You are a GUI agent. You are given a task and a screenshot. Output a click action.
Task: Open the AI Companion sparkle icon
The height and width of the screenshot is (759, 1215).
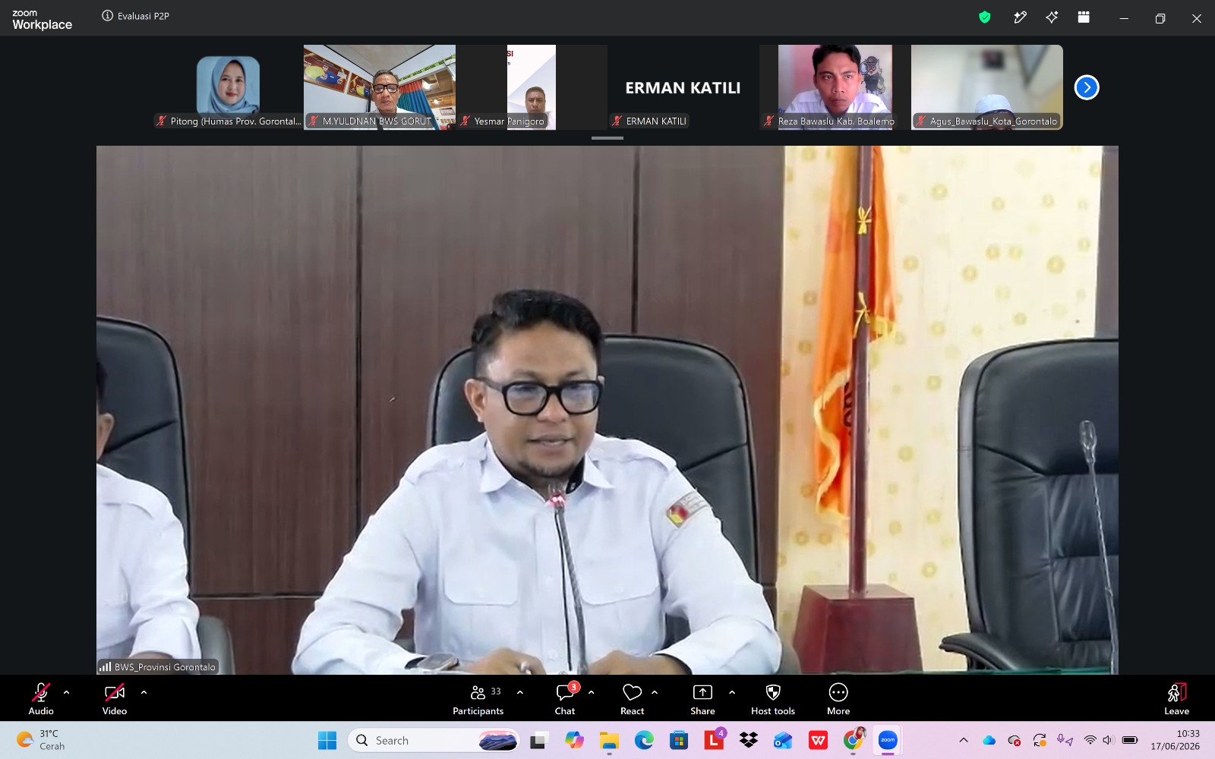1052,17
